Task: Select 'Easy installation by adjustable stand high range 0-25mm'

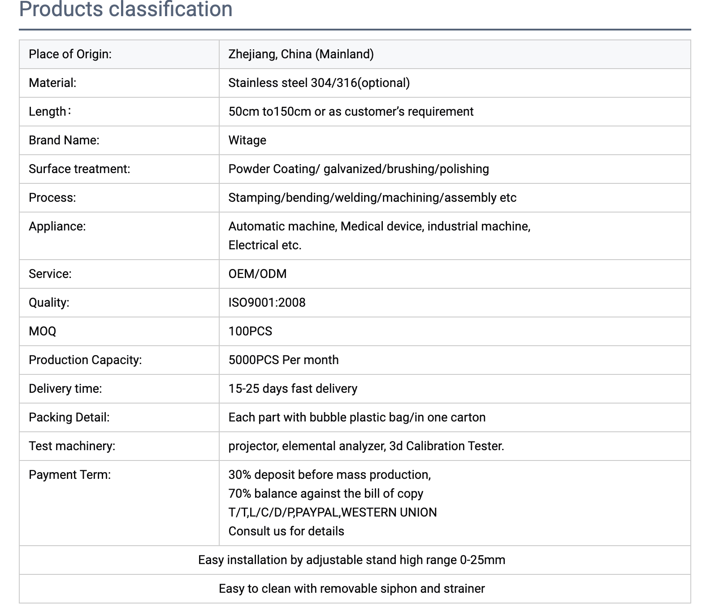Action: tap(352, 560)
